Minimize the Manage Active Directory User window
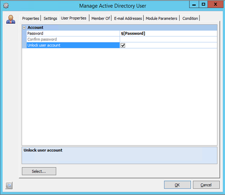225x195 pixels. [x=194, y=4]
